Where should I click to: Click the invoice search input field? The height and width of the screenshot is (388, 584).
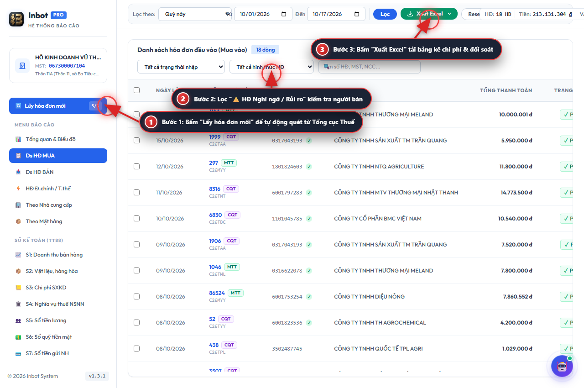tap(370, 67)
